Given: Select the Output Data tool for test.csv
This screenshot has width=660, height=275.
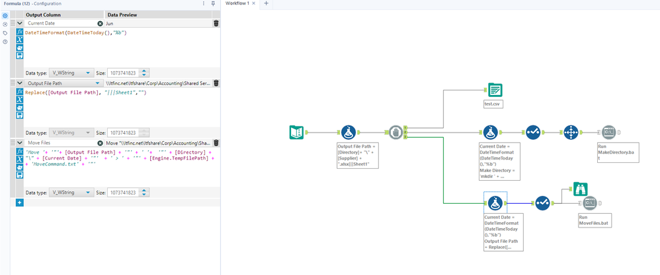Looking at the screenshot, I should (x=495, y=90).
